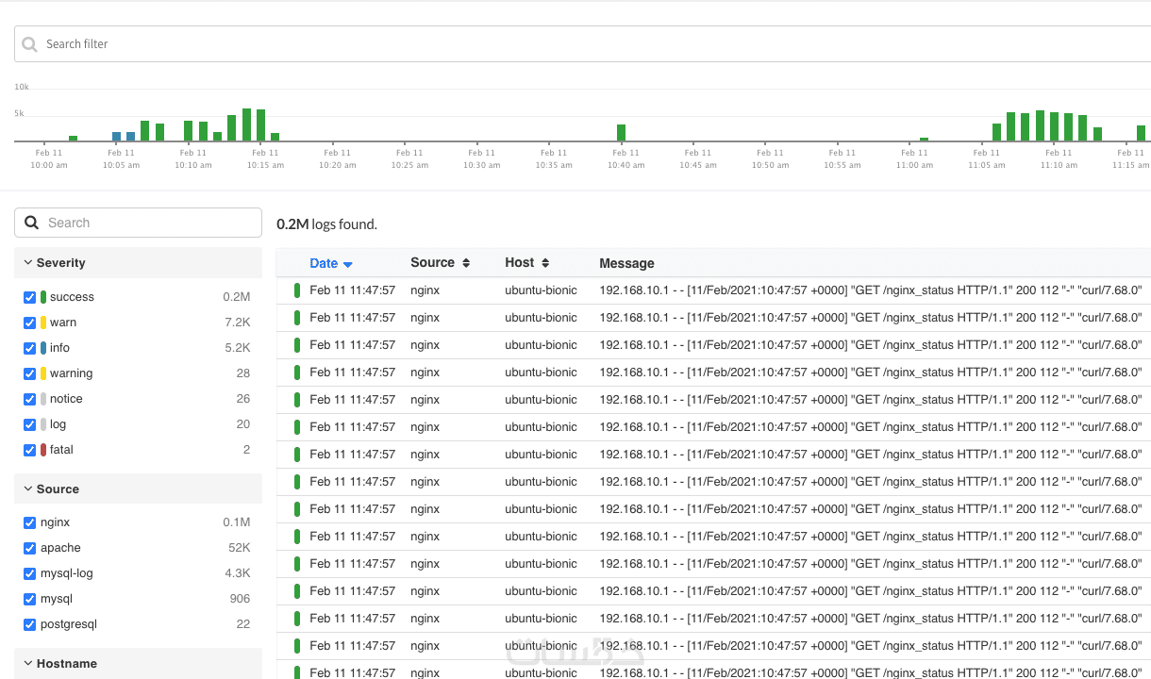This screenshot has width=1151, height=679.
Task: Click the magnifier icon in Search filter bar
Action: [30, 44]
